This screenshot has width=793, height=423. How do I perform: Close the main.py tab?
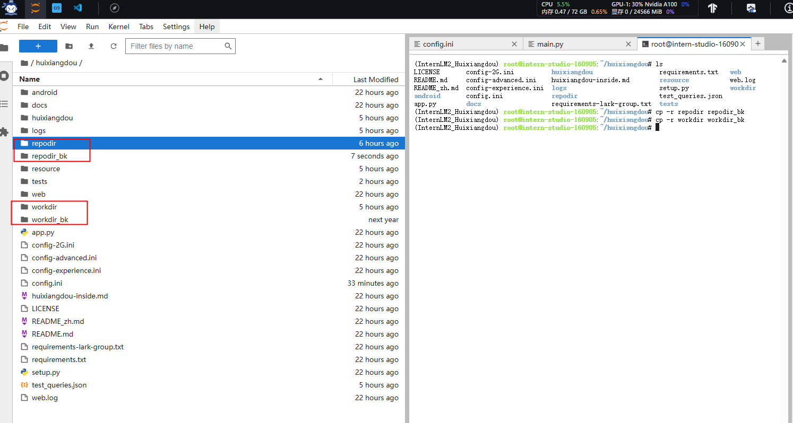point(628,44)
